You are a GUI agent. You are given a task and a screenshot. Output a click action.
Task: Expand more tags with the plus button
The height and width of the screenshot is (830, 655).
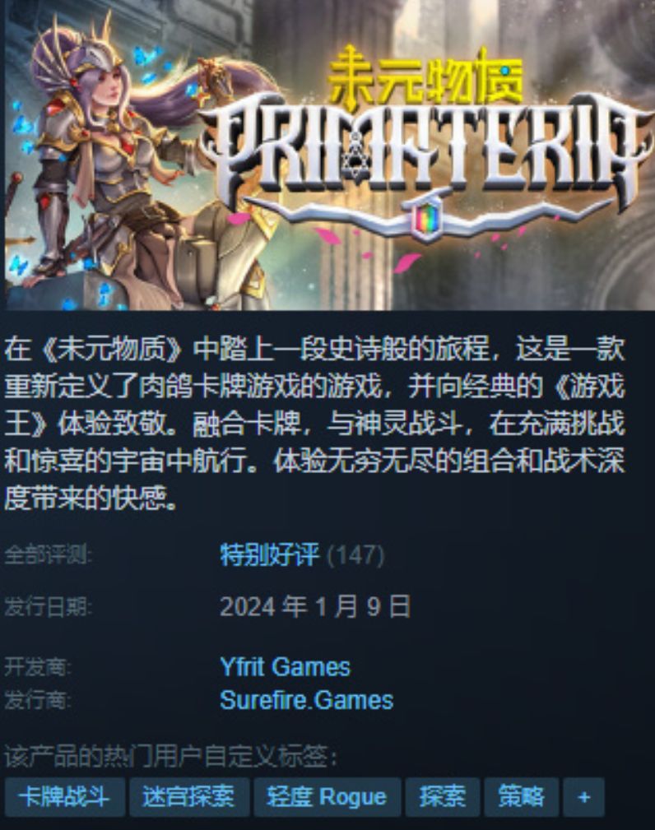pos(583,796)
